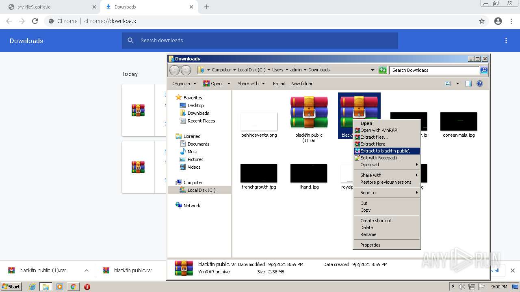Image resolution: width=520 pixels, height=292 pixels.
Task: Choose Edit with Notepad++
Action: (387, 158)
